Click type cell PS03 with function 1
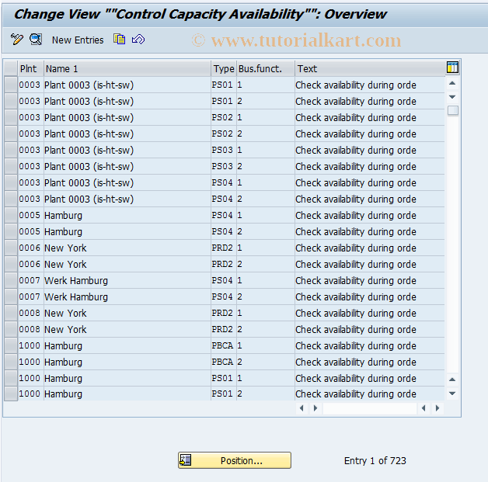This screenshot has width=488, height=482. point(222,150)
